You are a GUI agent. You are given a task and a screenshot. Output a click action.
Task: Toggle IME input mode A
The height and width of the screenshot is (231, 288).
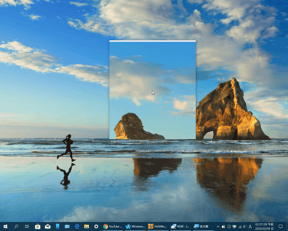(x=250, y=226)
